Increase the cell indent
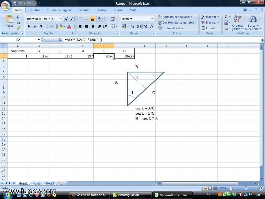Image resolution: width=265 pixels, height=199 pixels. (x=105, y=26)
